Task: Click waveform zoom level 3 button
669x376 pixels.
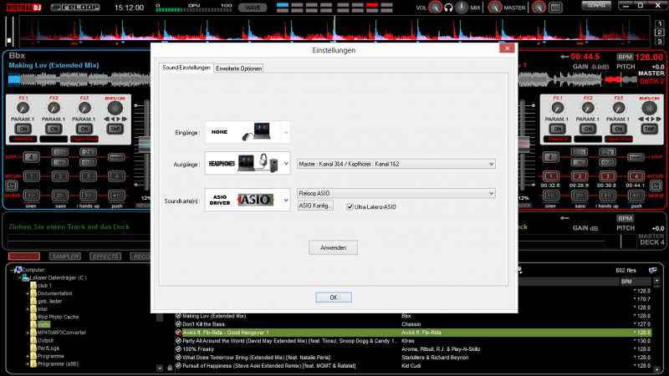Action: [660, 41]
